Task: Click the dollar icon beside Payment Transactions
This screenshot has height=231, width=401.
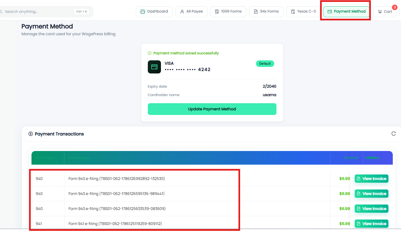Action: pos(31,134)
